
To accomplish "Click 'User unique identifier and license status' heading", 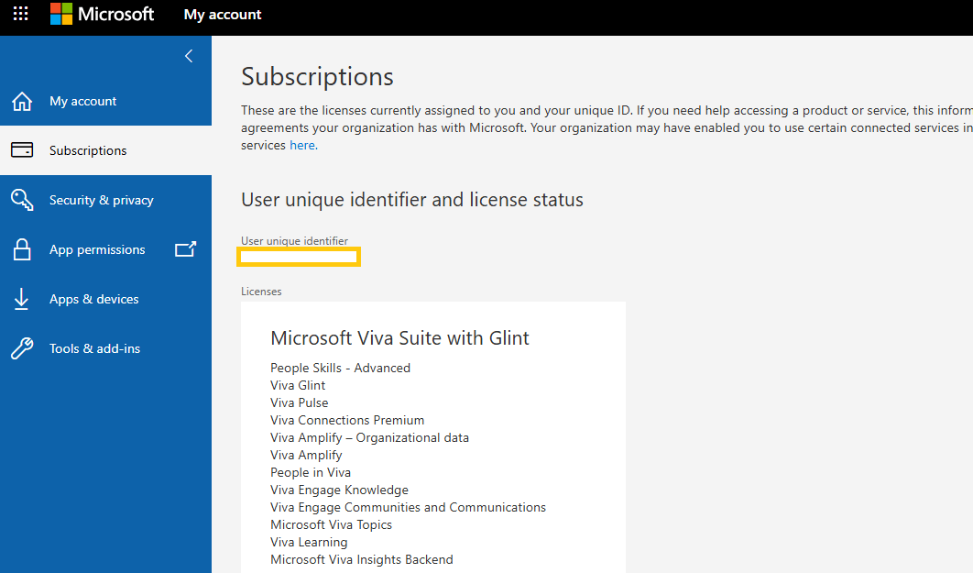I will click(412, 200).
